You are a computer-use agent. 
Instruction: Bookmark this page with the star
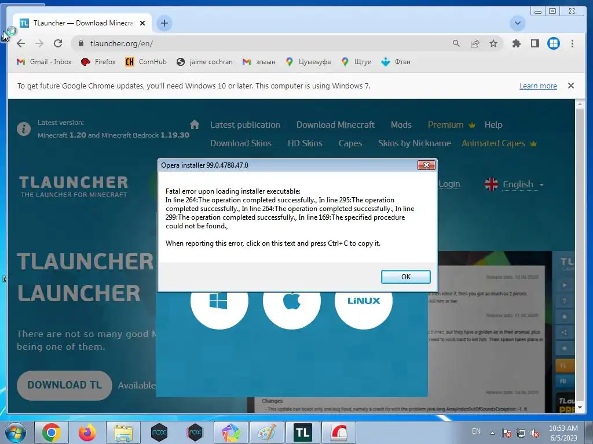click(x=493, y=43)
